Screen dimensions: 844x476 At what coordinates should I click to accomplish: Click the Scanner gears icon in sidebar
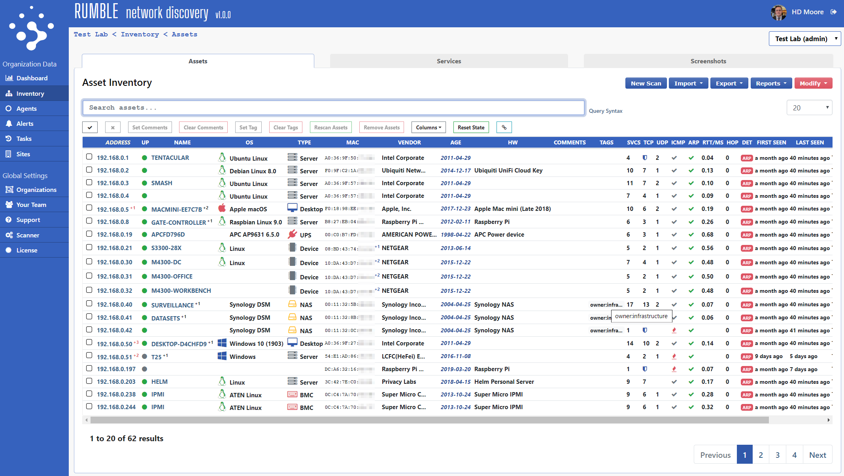pyautogui.click(x=9, y=235)
